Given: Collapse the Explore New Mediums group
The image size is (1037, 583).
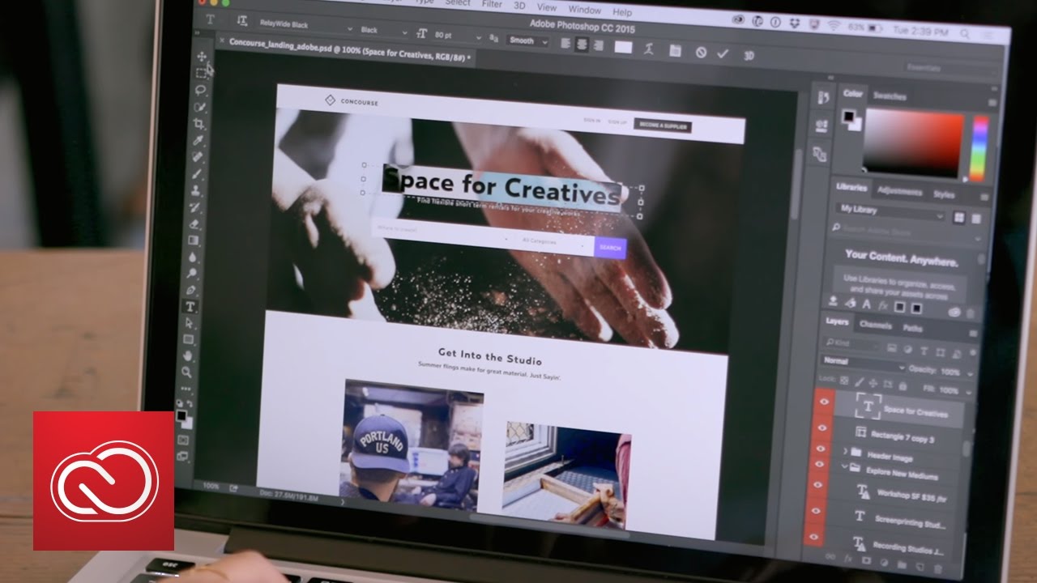Looking at the screenshot, I should pos(845,466).
